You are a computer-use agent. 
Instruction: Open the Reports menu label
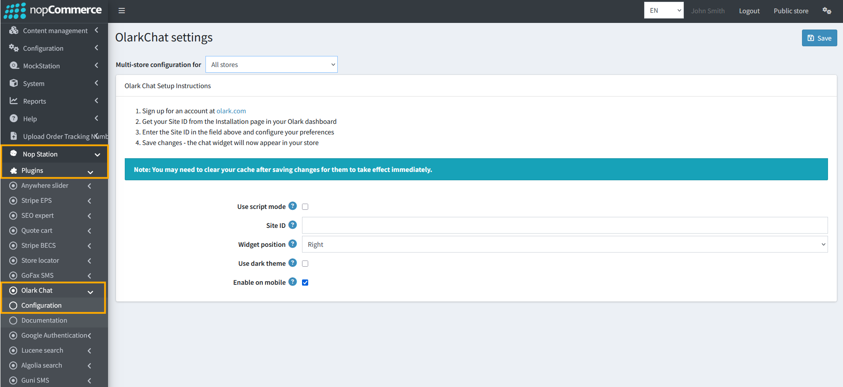34,101
